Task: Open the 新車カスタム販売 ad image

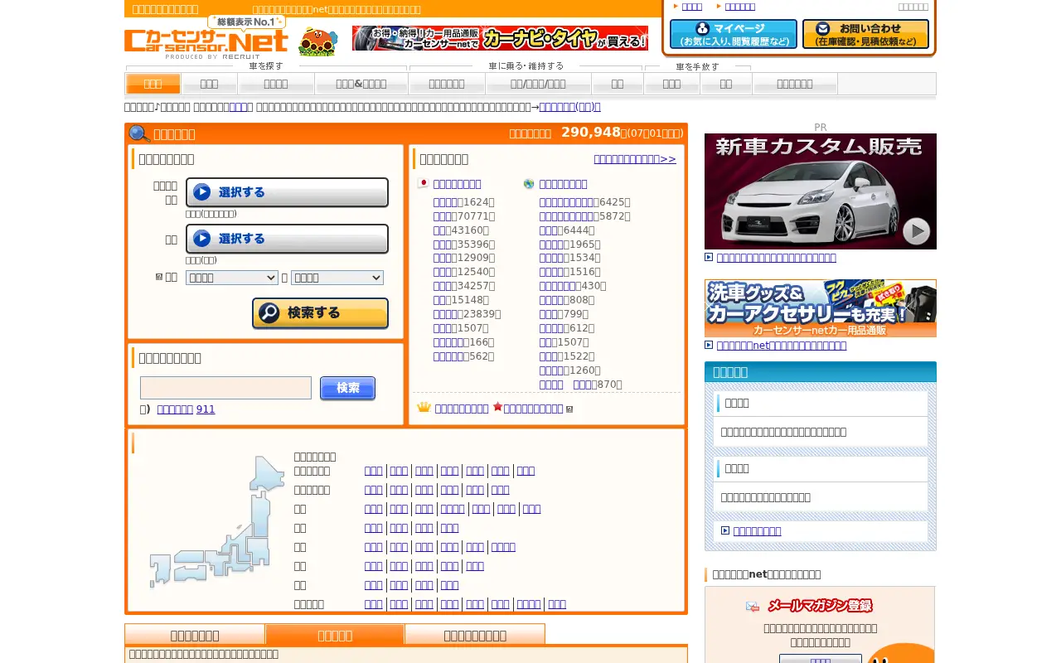Action: click(x=821, y=191)
